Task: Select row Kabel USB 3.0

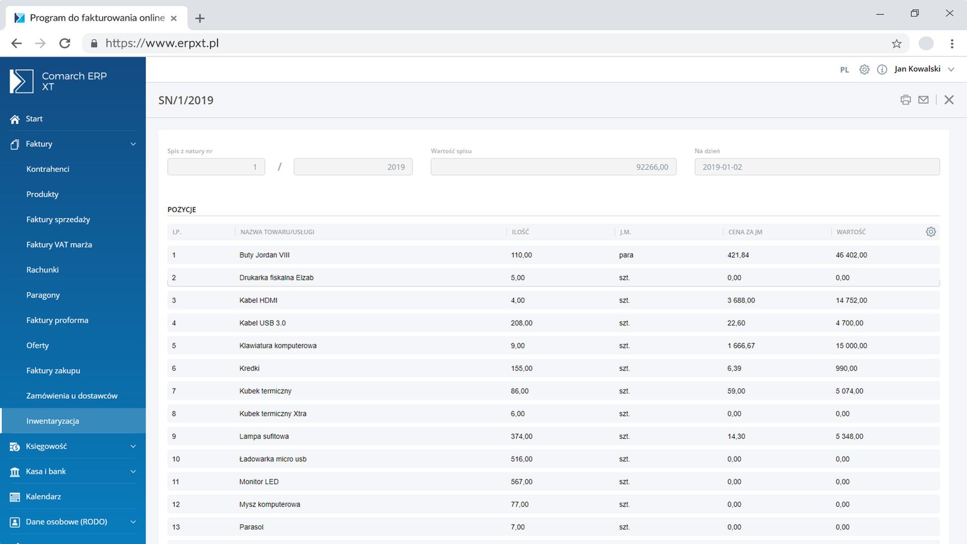Action: pyautogui.click(x=553, y=323)
